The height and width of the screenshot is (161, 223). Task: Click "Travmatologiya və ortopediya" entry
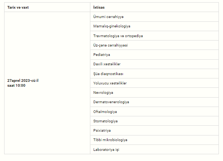[154, 36]
